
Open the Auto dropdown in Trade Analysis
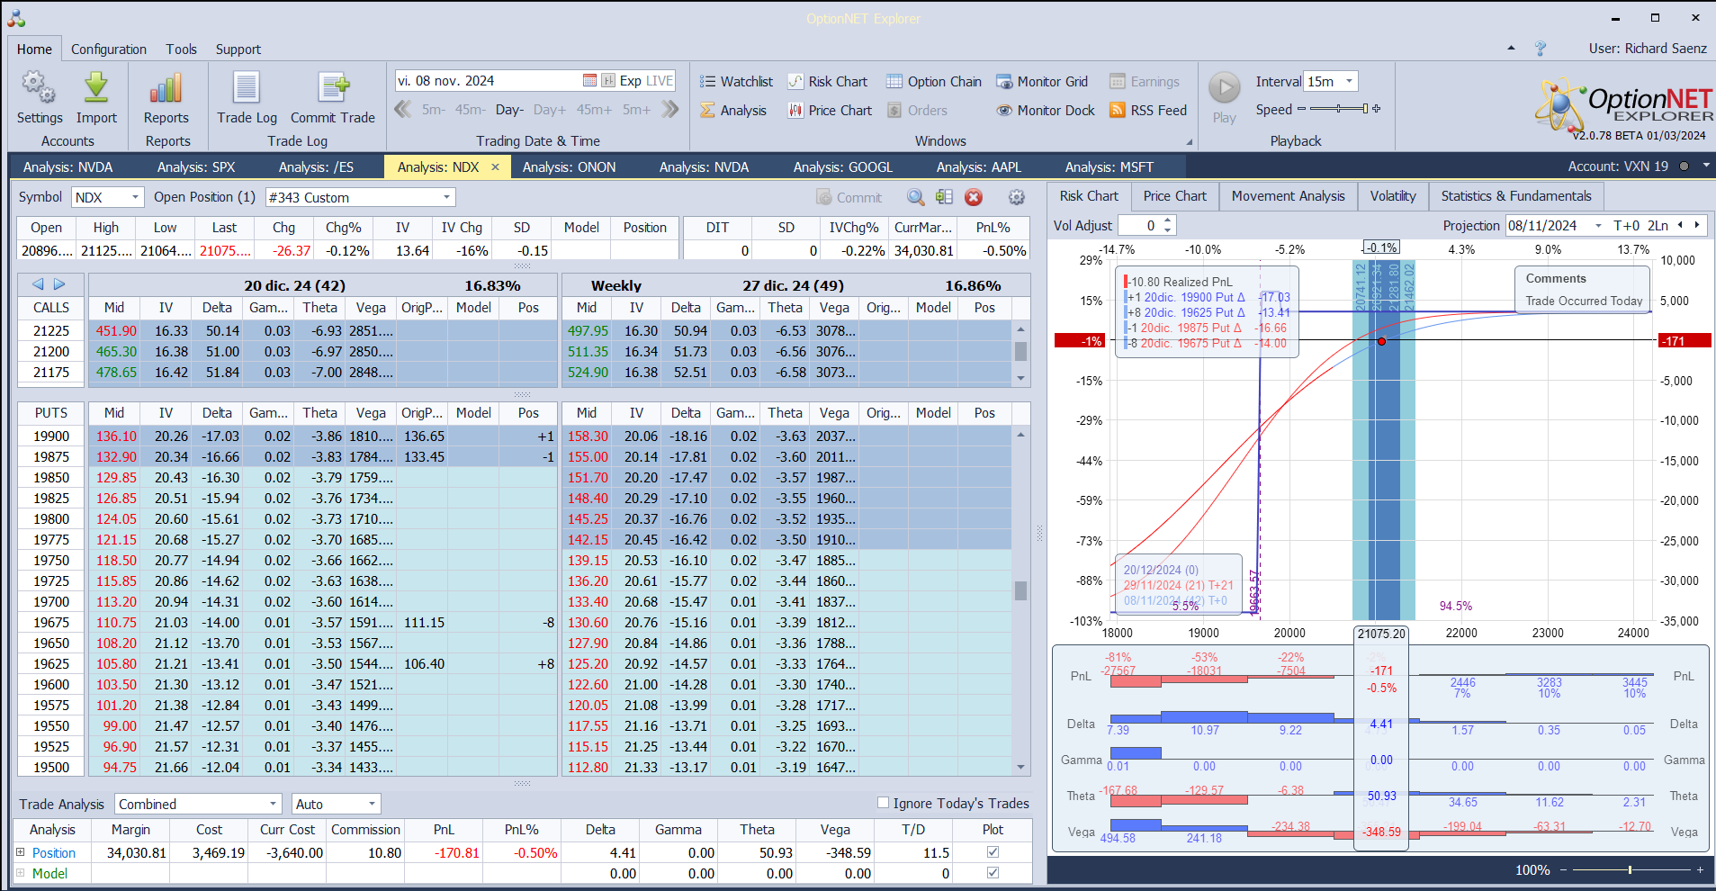pos(372,804)
